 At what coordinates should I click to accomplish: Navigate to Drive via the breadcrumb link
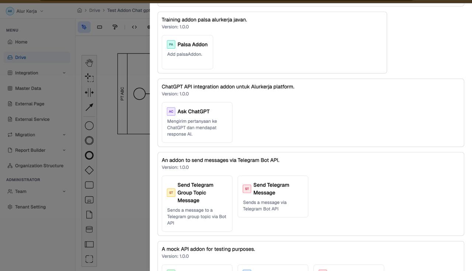[x=94, y=10]
